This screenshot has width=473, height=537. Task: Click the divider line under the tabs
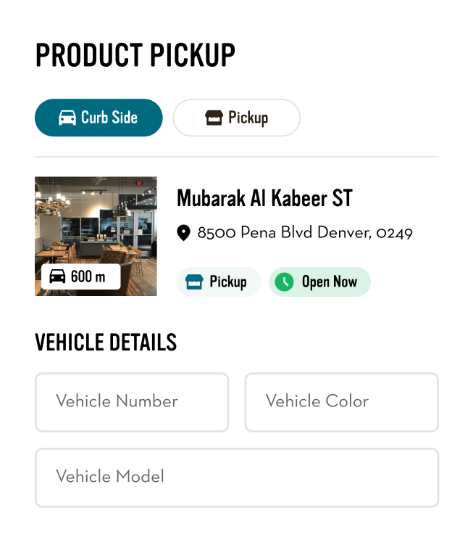coord(236,157)
